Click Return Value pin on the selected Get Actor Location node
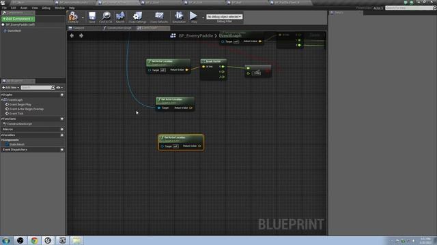This screenshot has height=245, width=437. (199, 146)
